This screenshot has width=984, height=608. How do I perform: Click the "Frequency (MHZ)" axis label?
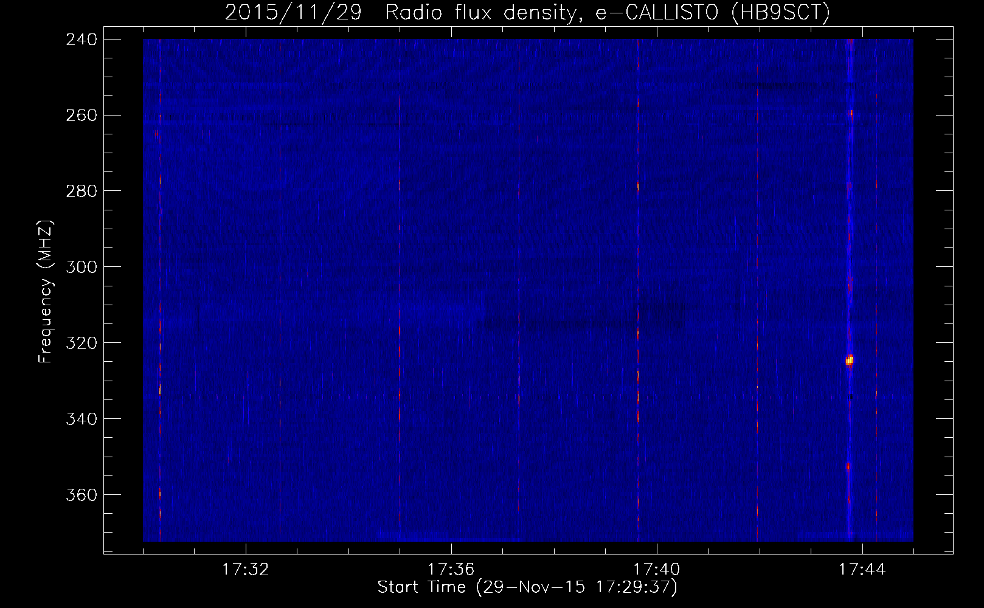point(46,291)
